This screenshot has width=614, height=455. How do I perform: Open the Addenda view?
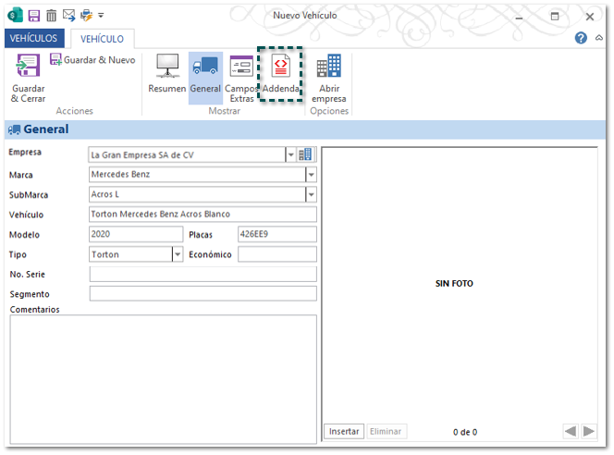click(280, 75)
